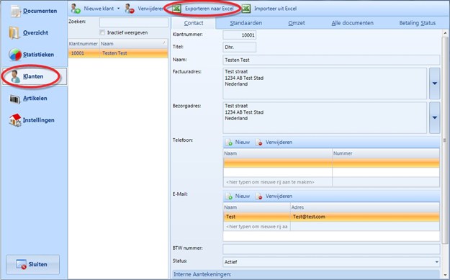Image resolution: width=450 pixels, height=280 pixels.
Task: Expand the Bezorgadres dropdown button
Action: click(x=434, y=117)
